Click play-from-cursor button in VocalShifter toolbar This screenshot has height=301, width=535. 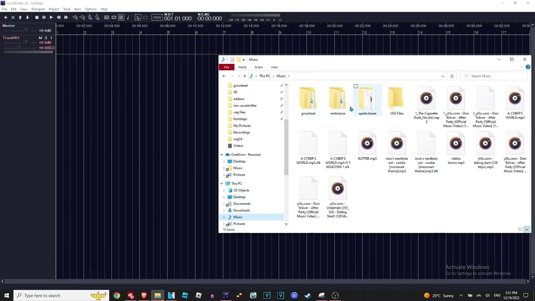44,18
